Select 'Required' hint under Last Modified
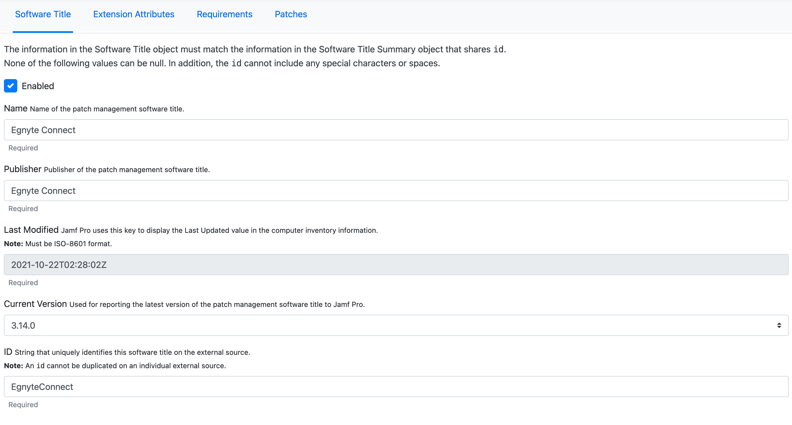792x425 pixels. click(x=23, y=283)
